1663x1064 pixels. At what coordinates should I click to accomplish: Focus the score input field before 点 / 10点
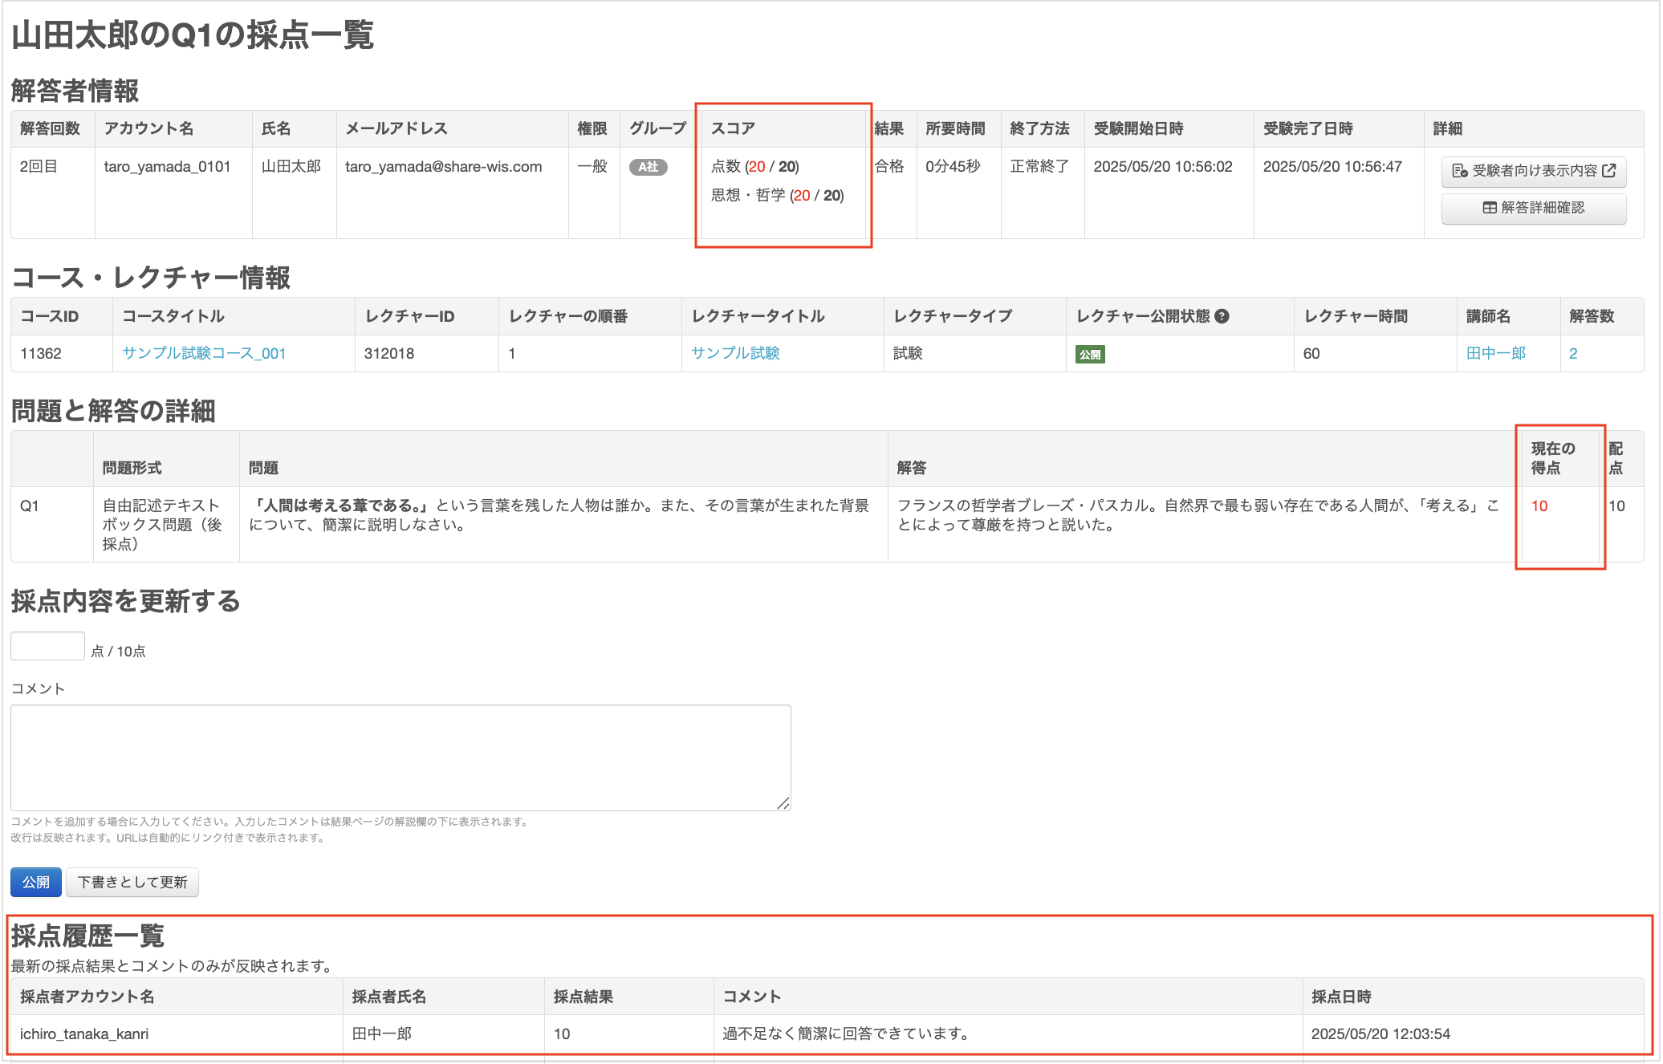tap(47, 646)
